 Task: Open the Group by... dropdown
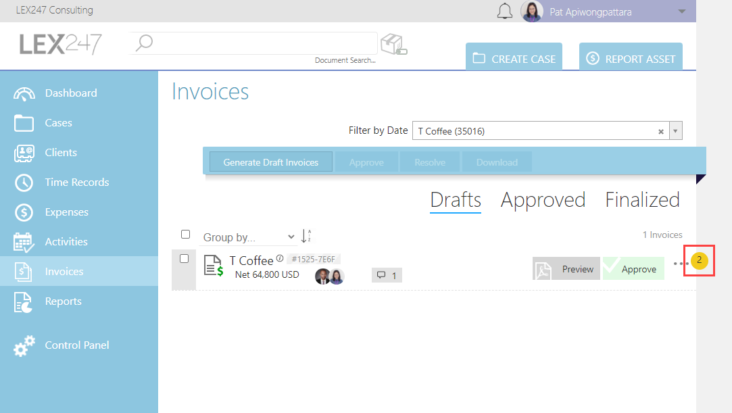point(248,237)
